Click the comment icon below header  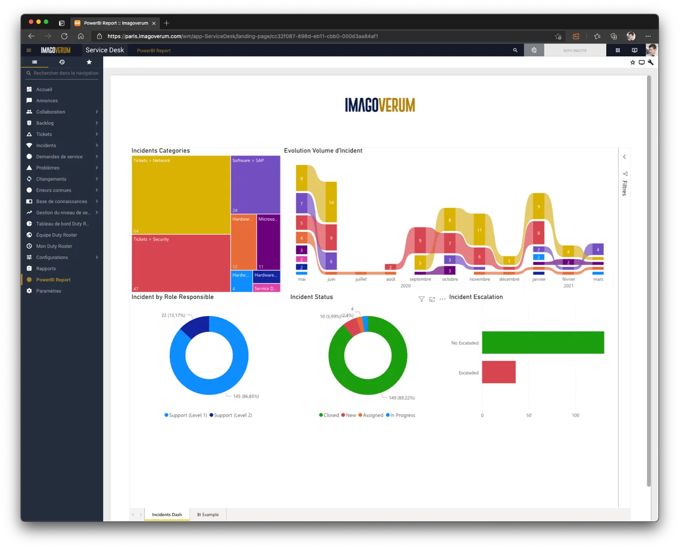tap(642, 62)
